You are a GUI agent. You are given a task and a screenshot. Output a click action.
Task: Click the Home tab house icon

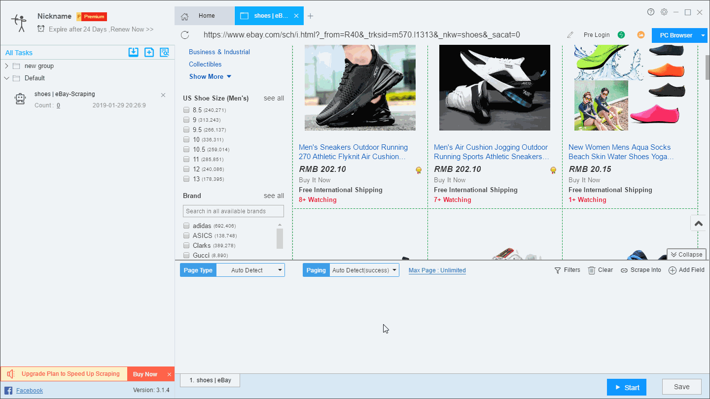[185, 16]
